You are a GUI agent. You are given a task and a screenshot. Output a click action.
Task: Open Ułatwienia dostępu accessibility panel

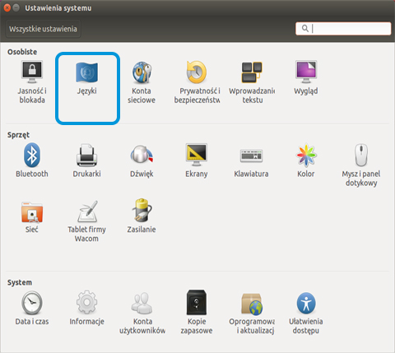(x=306, y=314)
